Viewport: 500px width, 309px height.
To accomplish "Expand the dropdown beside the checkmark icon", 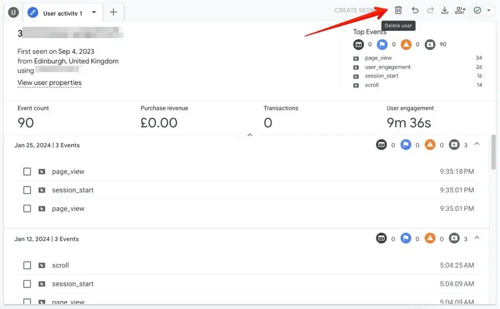I will [489, 10].
